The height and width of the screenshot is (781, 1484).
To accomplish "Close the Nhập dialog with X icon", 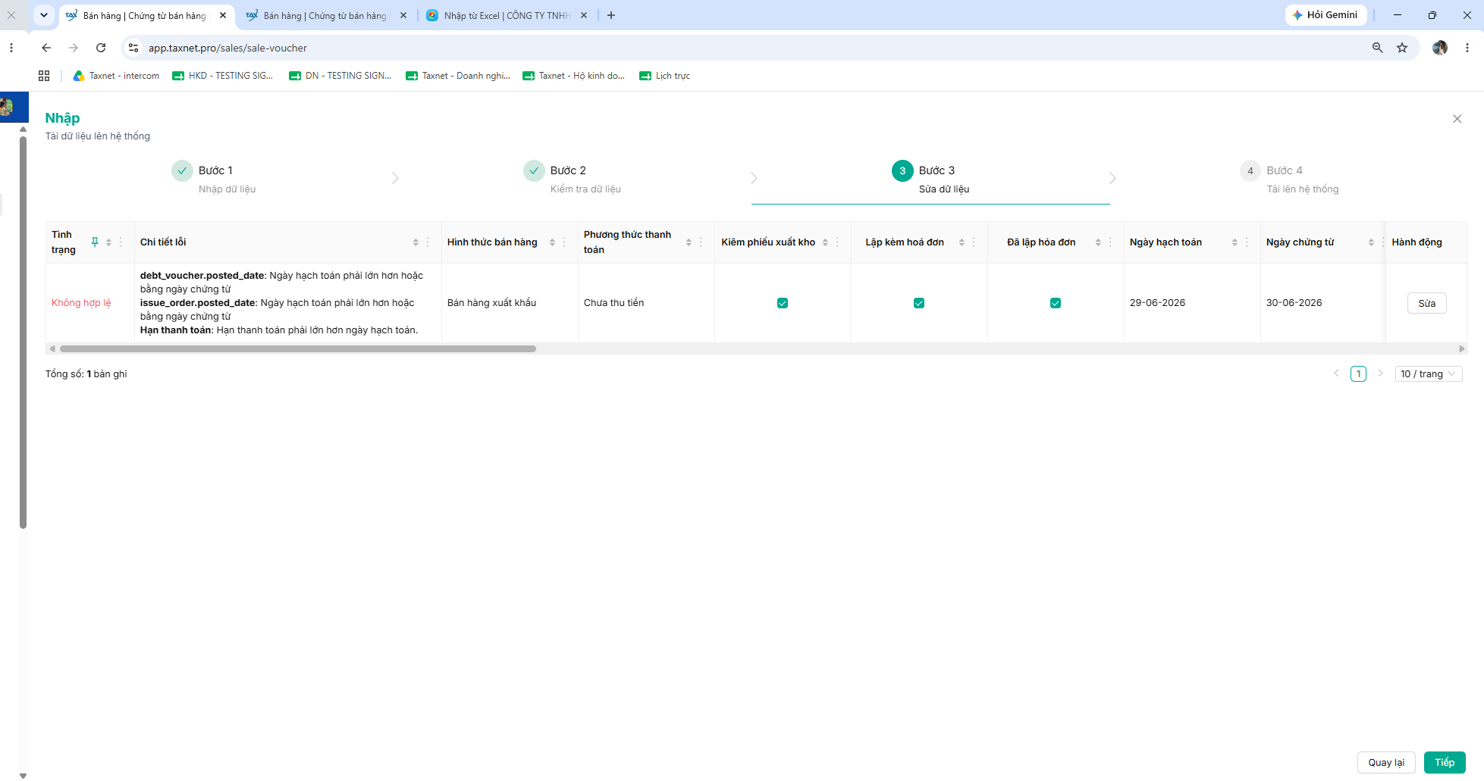I will (1457, 119).
